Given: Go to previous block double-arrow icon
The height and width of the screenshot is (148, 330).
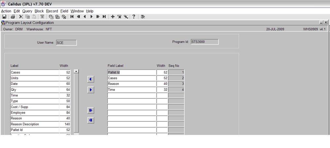Looking at the screenshot, I should click(x=79, y=16).
